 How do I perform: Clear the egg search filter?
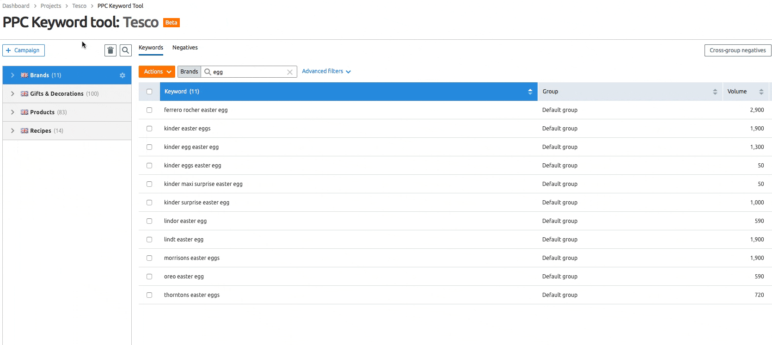290,72
